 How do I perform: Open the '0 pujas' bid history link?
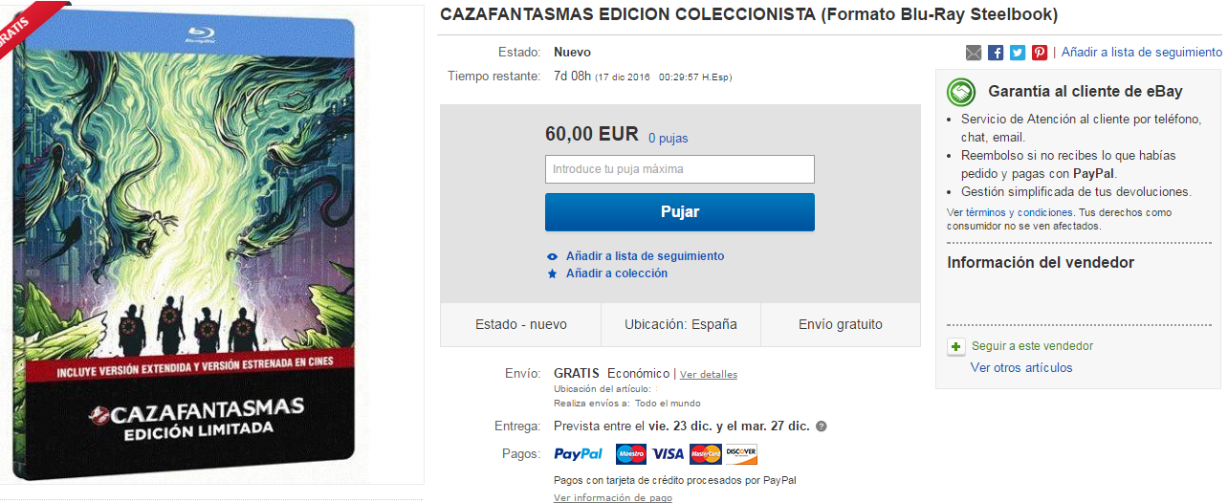point(668,138)
